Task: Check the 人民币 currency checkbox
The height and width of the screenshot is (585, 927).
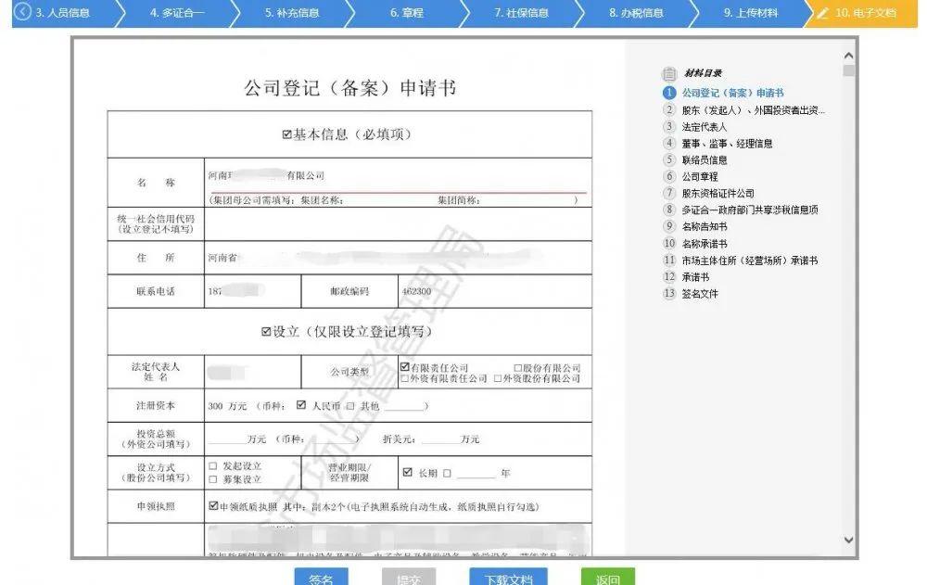Action: tap(301, 405)
